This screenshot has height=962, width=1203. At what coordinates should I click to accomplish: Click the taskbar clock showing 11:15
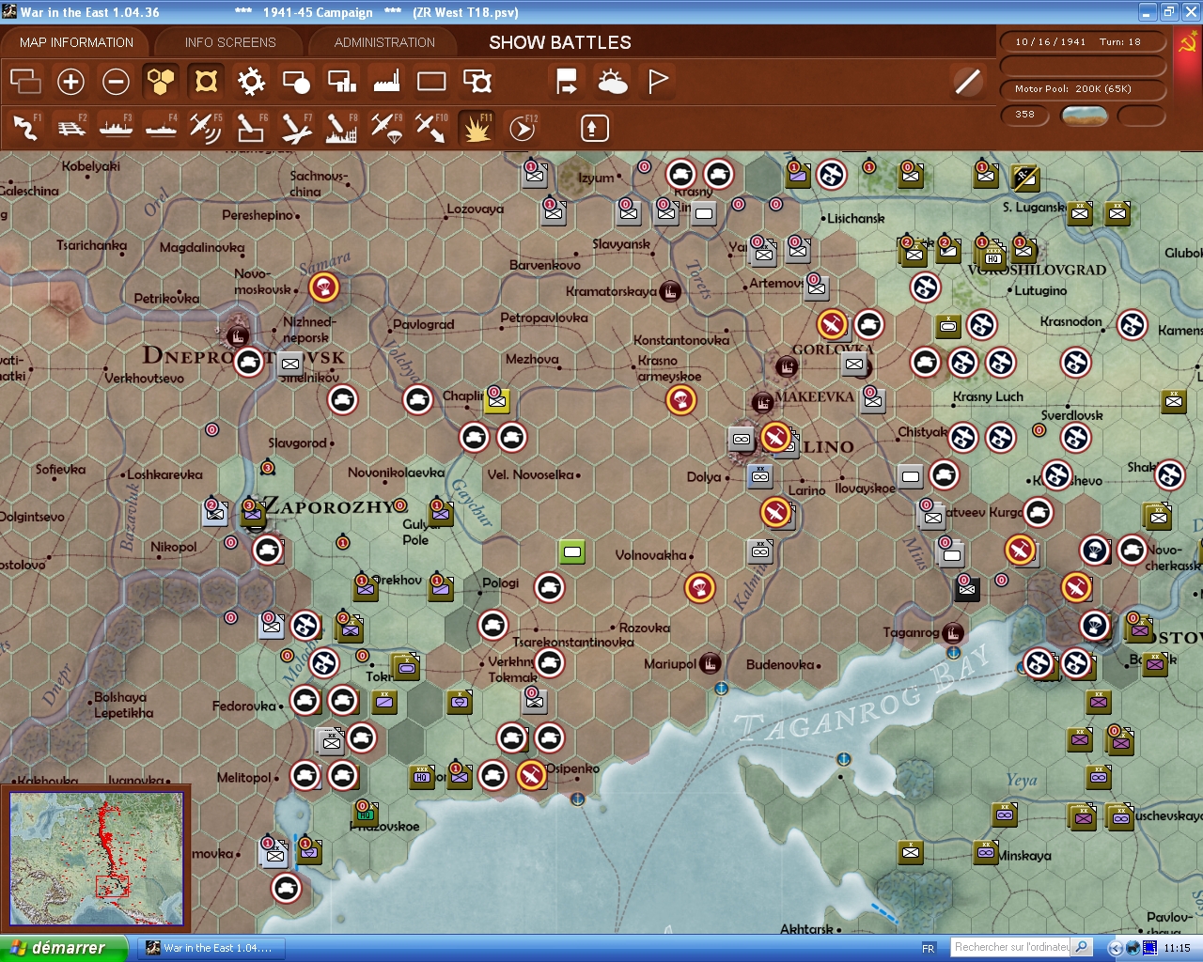[1177, 948]
